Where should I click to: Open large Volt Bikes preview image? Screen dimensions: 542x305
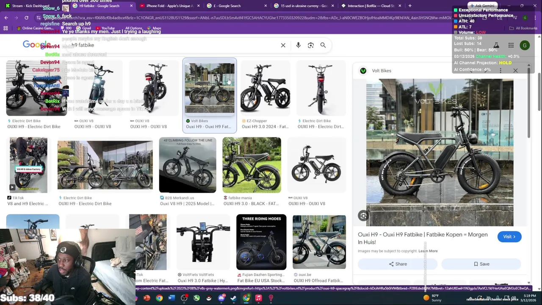pos(440,152)
